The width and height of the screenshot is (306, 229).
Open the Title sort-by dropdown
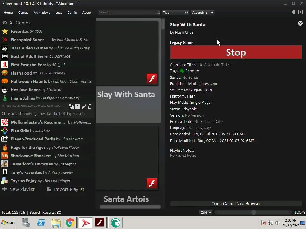point(175,13)
